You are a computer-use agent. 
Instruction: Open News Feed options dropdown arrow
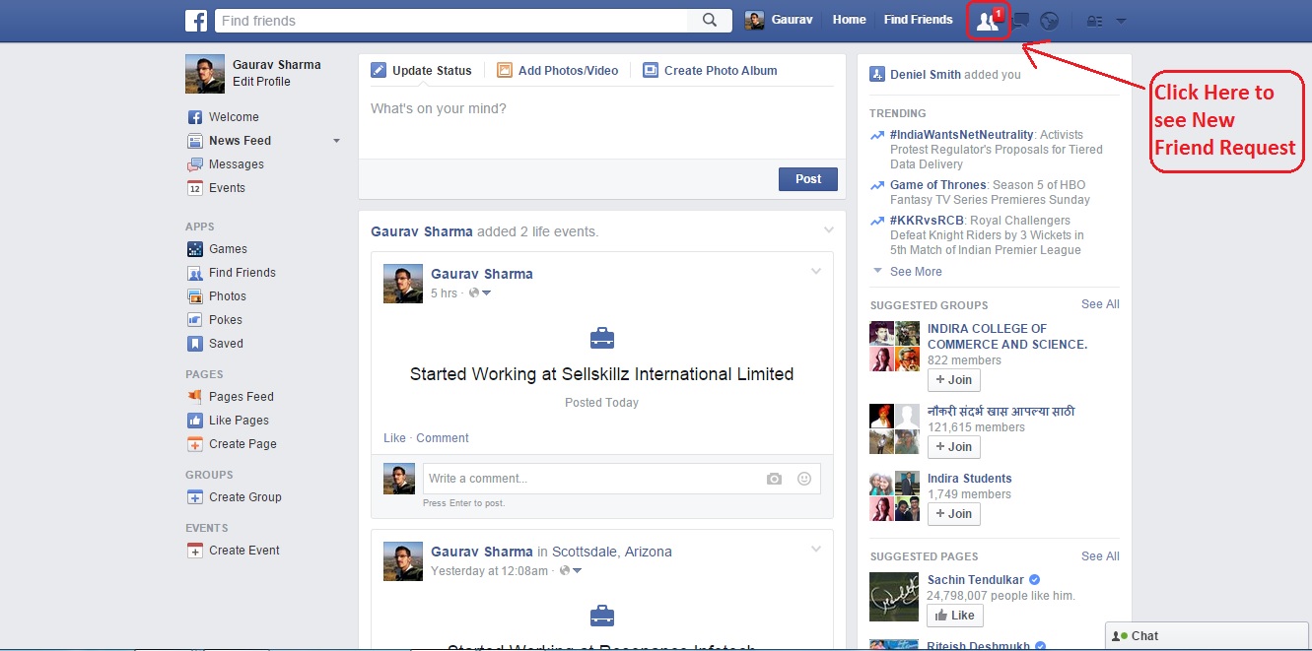point(336,141)
